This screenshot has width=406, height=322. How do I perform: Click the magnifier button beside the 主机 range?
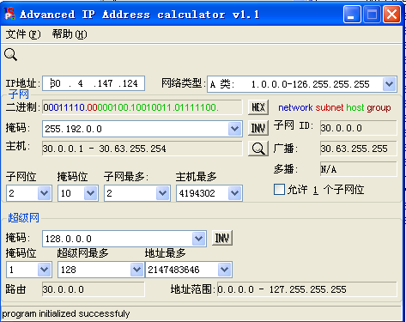(258, 149)
